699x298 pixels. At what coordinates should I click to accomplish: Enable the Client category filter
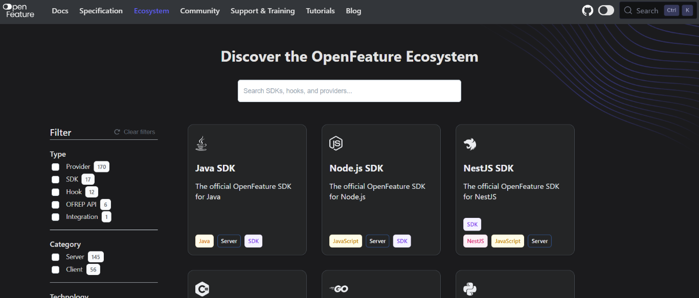[55, 269]
